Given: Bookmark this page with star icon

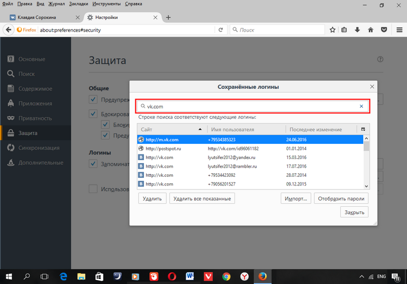Looking at the screenshot, I should coord(333,30).
